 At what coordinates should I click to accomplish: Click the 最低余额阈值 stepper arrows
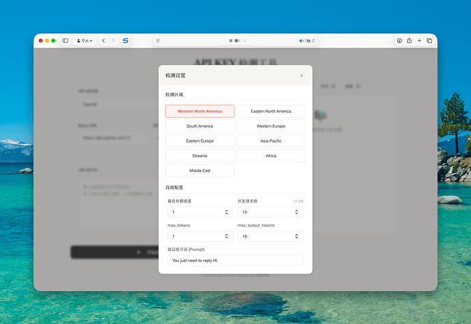(x=227, y=212)
